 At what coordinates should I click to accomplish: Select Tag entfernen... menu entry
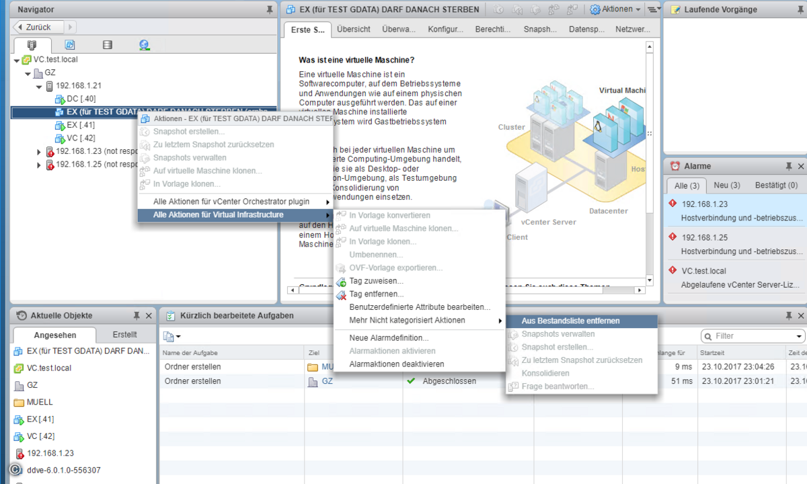pyautogui.click(x=419, y=294)
